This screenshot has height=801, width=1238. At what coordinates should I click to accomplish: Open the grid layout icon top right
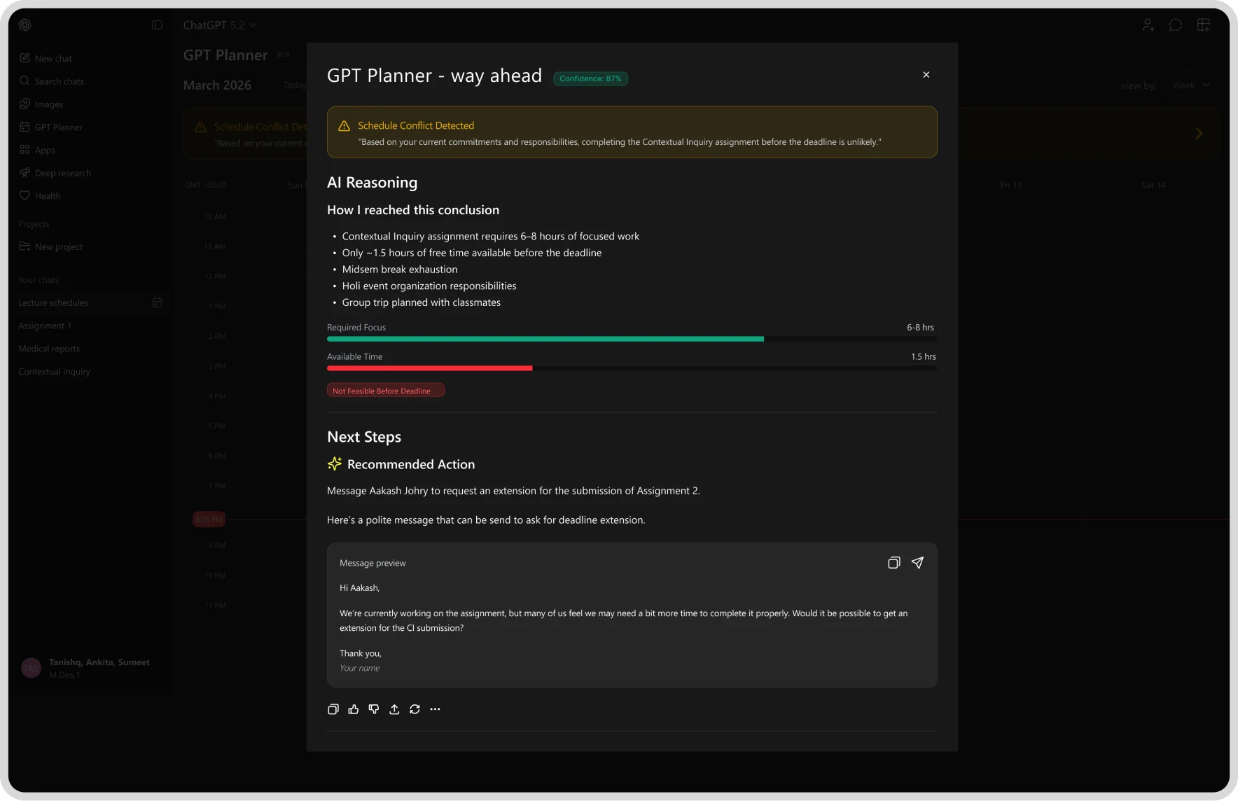click(x=1204, y=25)
